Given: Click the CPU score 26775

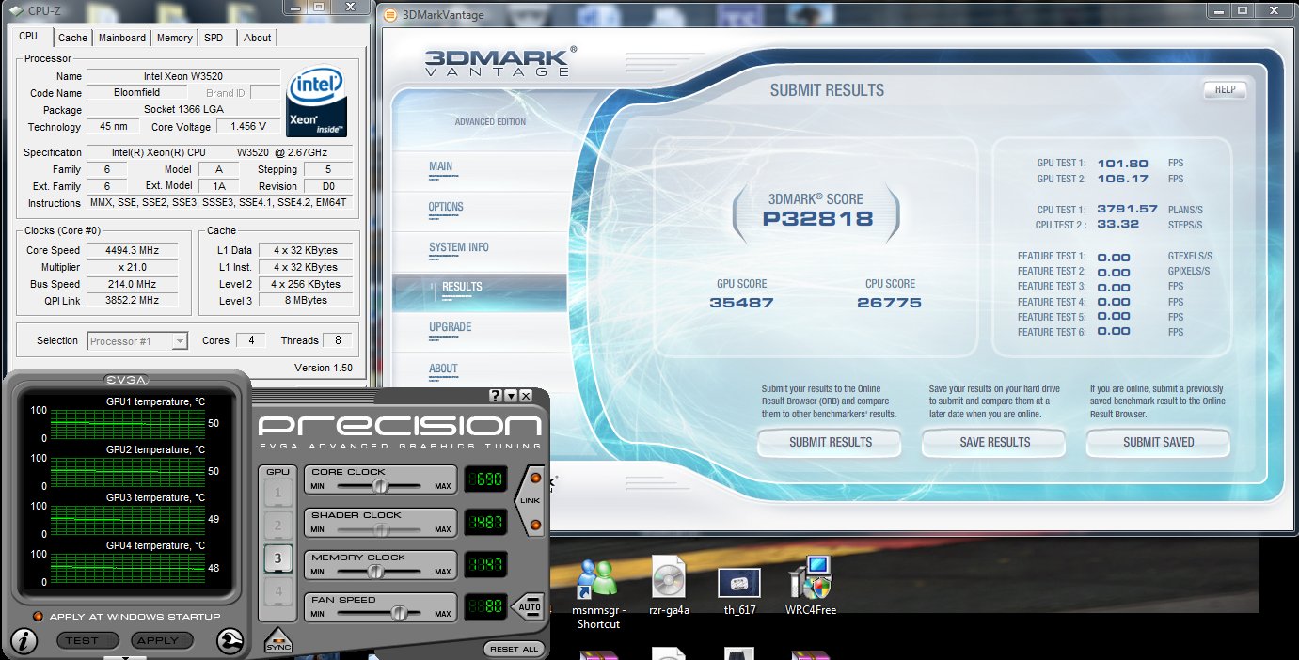Looking at the screenshot, I should pos(889,303).
